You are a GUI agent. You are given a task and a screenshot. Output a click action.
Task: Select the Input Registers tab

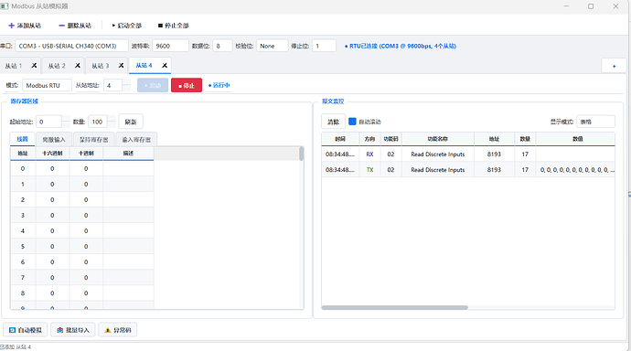[136, 140]
